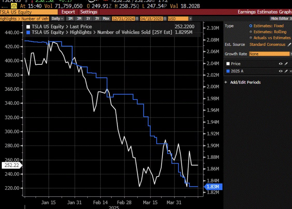This screenshot has height=209, width=292.
Task: Toggle visibility eye for 2025 A series
Action: (281, 71)
